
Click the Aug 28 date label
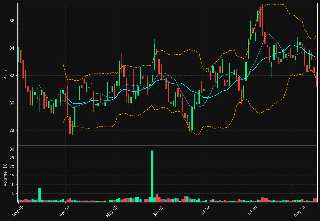[299, 211]
